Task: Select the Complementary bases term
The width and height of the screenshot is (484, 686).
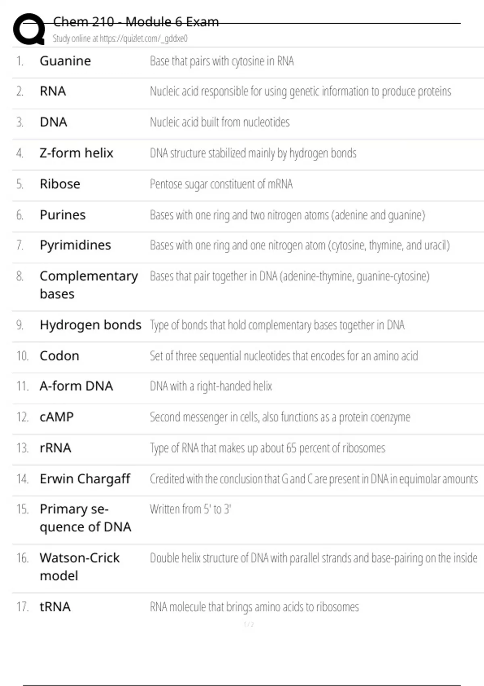Action: (88, 284)
